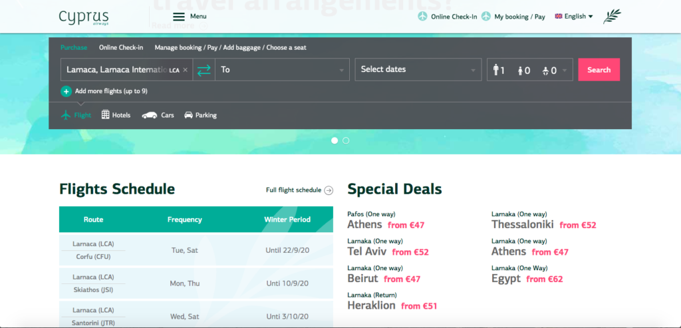The width and height of the screenshot is (681, 328).
Task: Open Pafos to Athens from €47 deal
Action: click(386, 221)
